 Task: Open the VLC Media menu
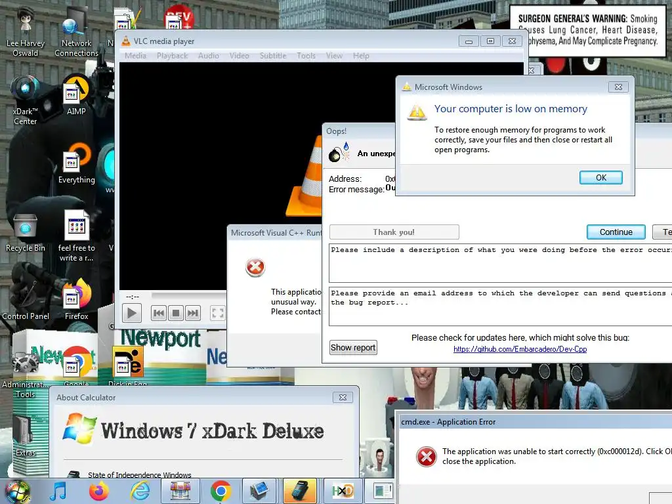pyautogui.click(x=135, y=56)
